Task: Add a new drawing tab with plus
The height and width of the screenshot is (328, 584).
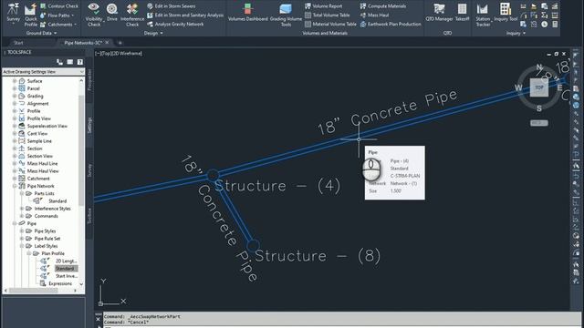Action: point(120,43)
